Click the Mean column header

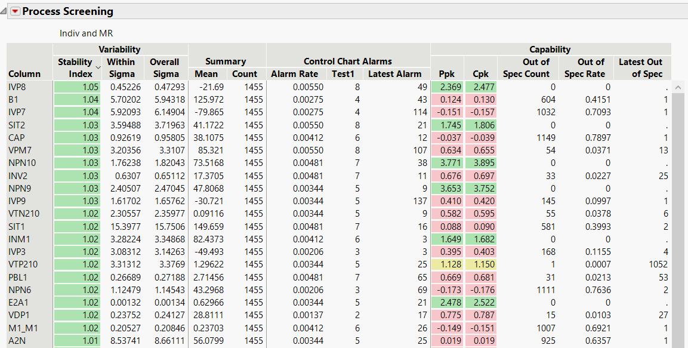pos(206,73)
